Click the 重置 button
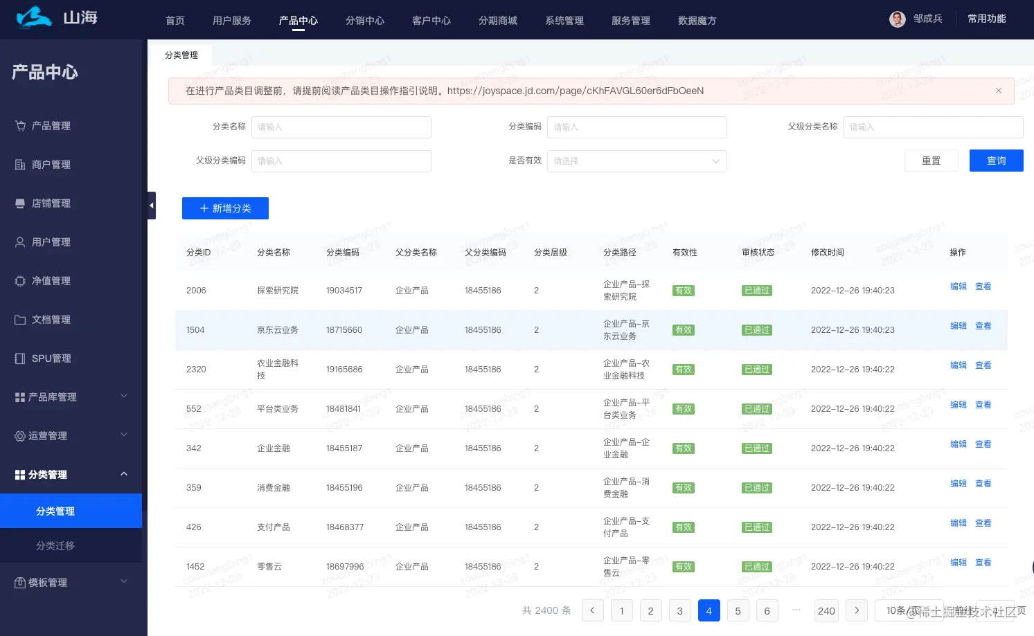Image resolution: width=1034 pixels, height=636 pixels. coord(932,161)
